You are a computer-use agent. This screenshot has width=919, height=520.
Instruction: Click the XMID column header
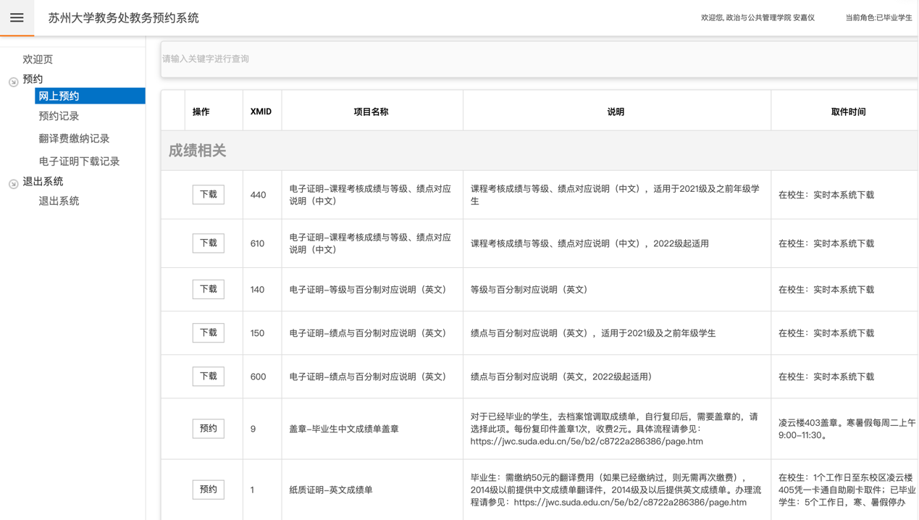pyautogui.click(x=261, y=112)
